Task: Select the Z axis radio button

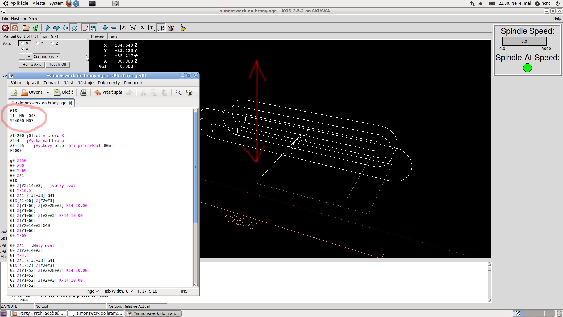Action: coord(52,43)
